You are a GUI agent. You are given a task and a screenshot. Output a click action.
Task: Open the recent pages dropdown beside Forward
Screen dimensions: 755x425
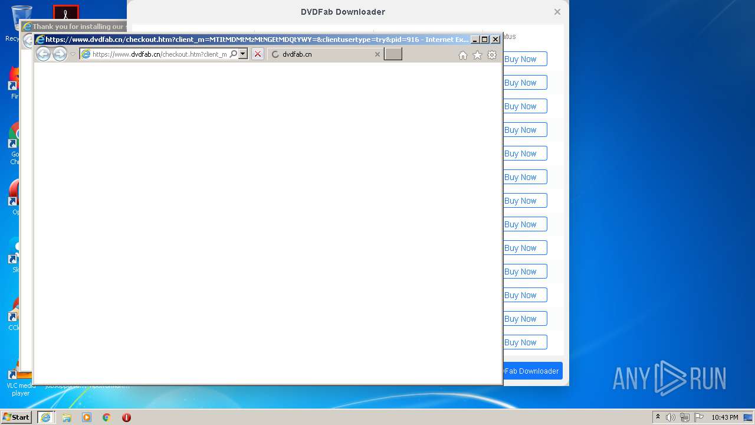tap(73, 54)
